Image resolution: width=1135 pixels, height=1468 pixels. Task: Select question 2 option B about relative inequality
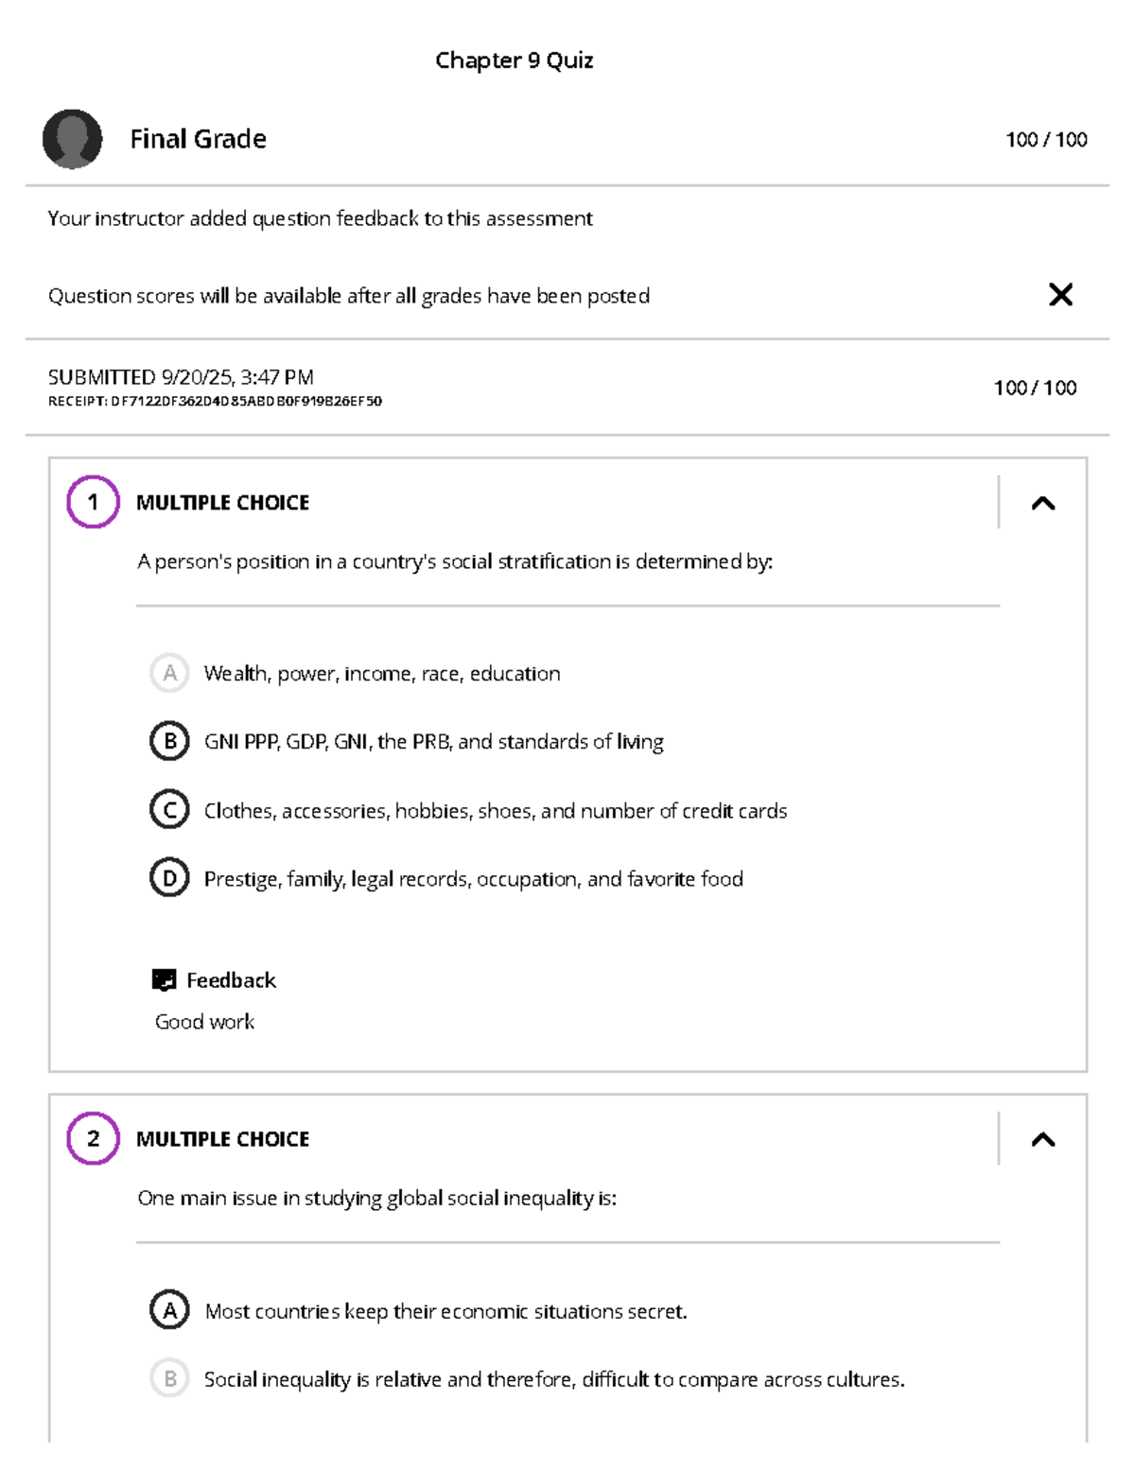point(170,1378)
